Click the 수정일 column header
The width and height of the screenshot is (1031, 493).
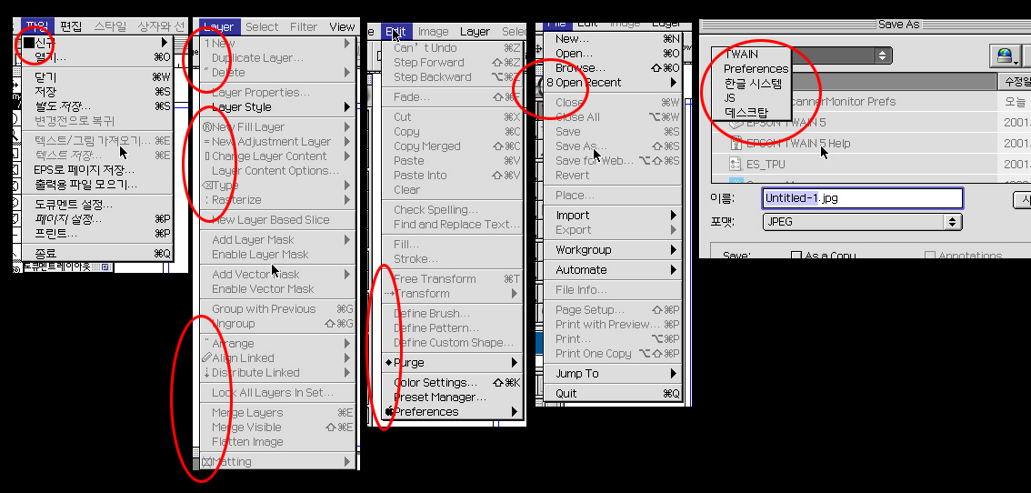coord(1016,82)
